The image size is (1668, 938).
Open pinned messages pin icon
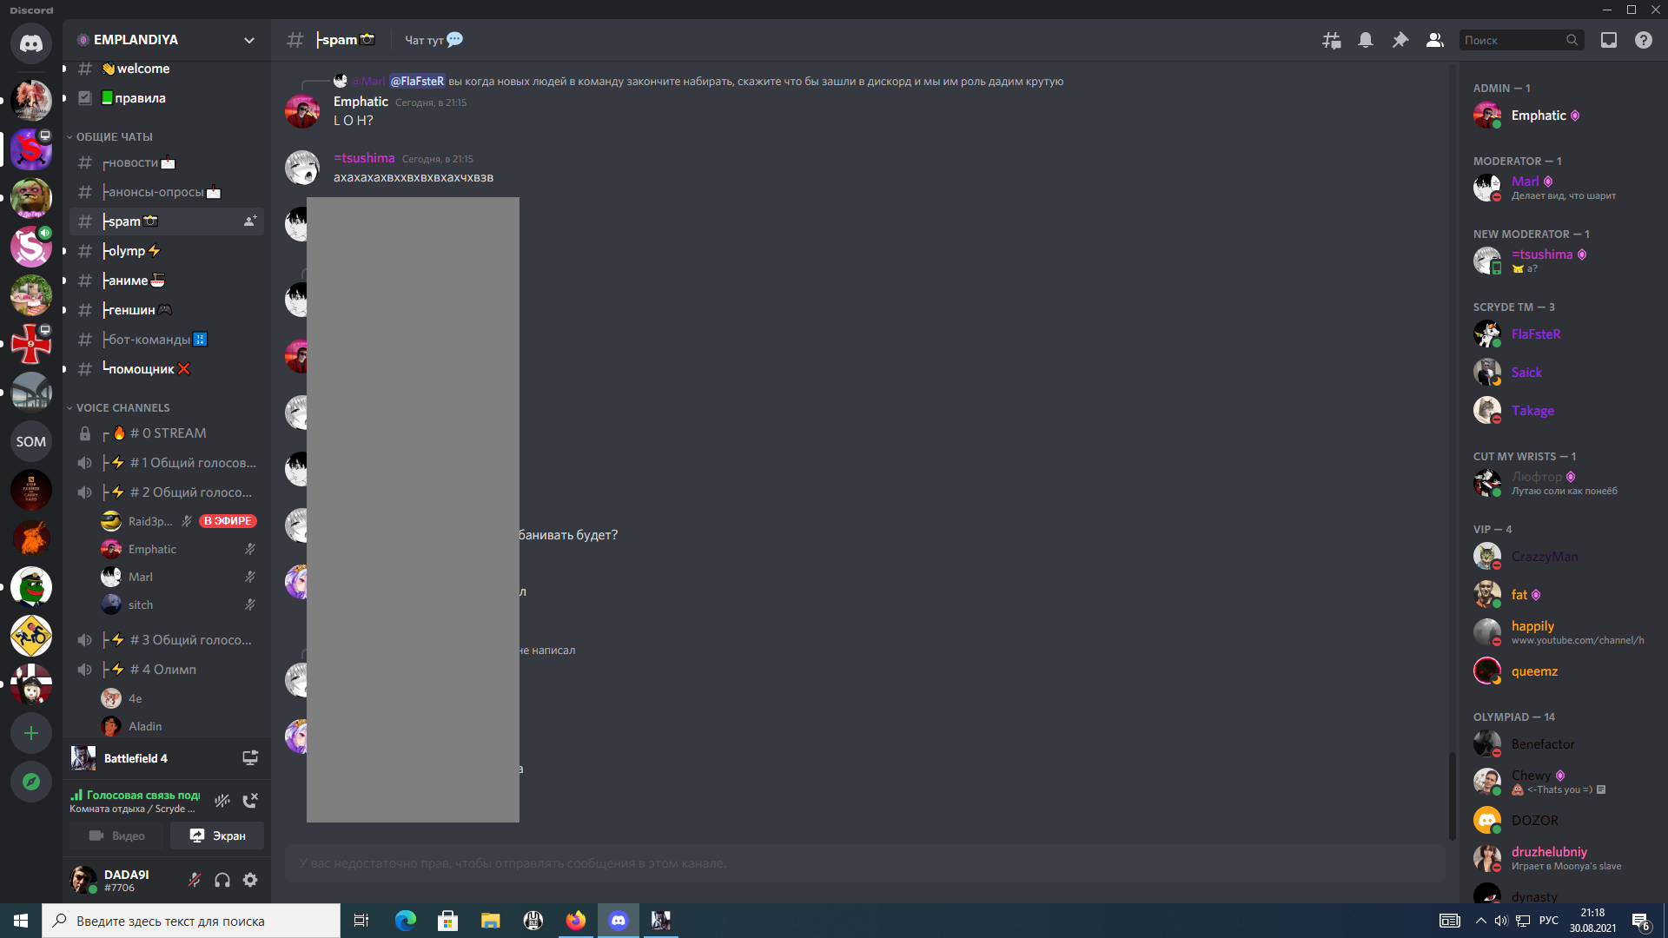pos(1400,40)
